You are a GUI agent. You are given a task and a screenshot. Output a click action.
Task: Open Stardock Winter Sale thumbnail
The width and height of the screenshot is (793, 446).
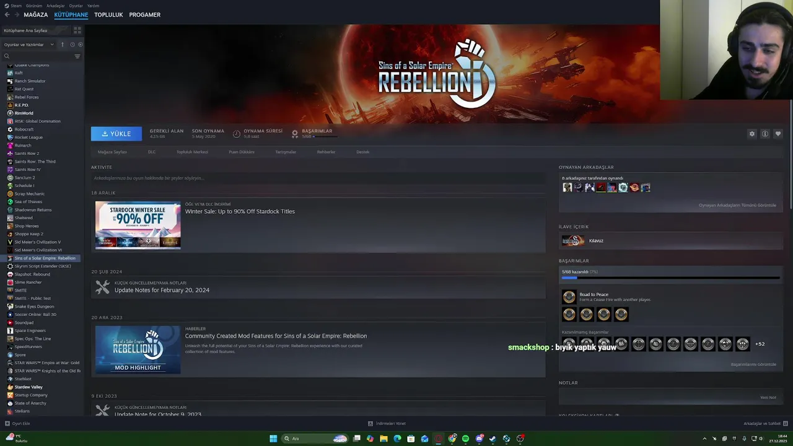tap(138, 225)
